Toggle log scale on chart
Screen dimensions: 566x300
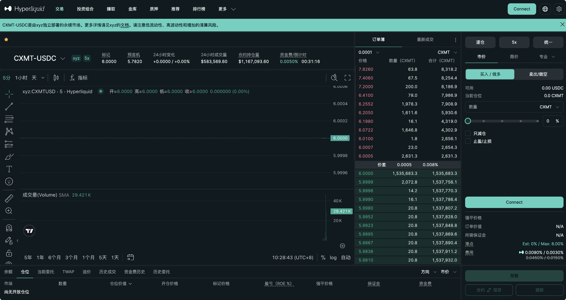pyautogui.click(x=333, y=257)
